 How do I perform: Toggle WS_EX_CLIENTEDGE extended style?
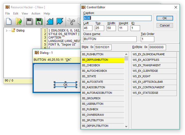[x=154, y=71]
